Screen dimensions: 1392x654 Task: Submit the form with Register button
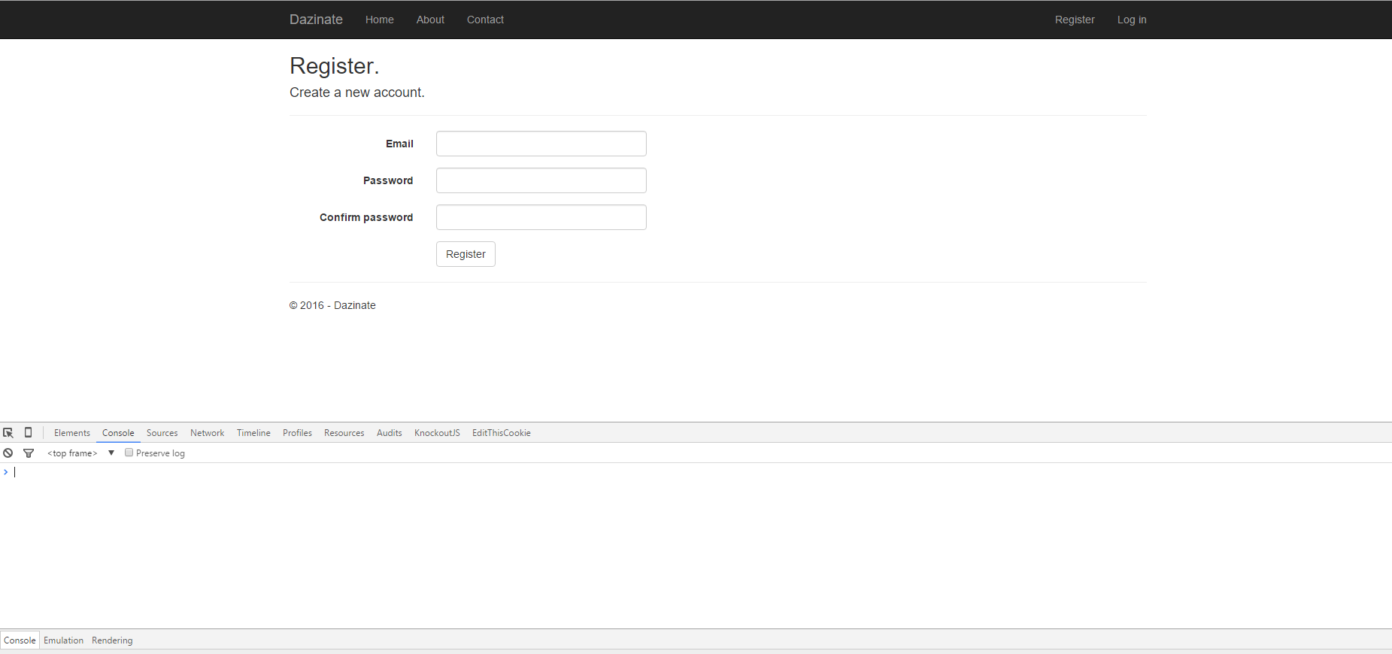tap(466, 254)
